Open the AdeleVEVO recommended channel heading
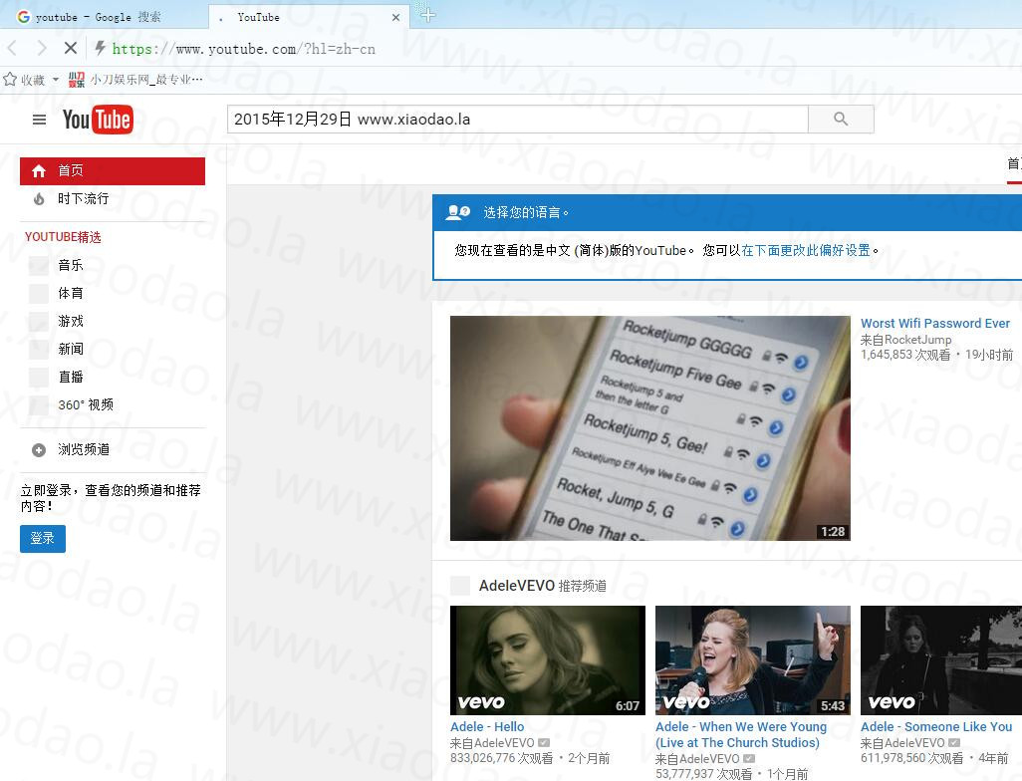Screen dimensions: 1022x781 pyautogui.click(x=517, y=586)
